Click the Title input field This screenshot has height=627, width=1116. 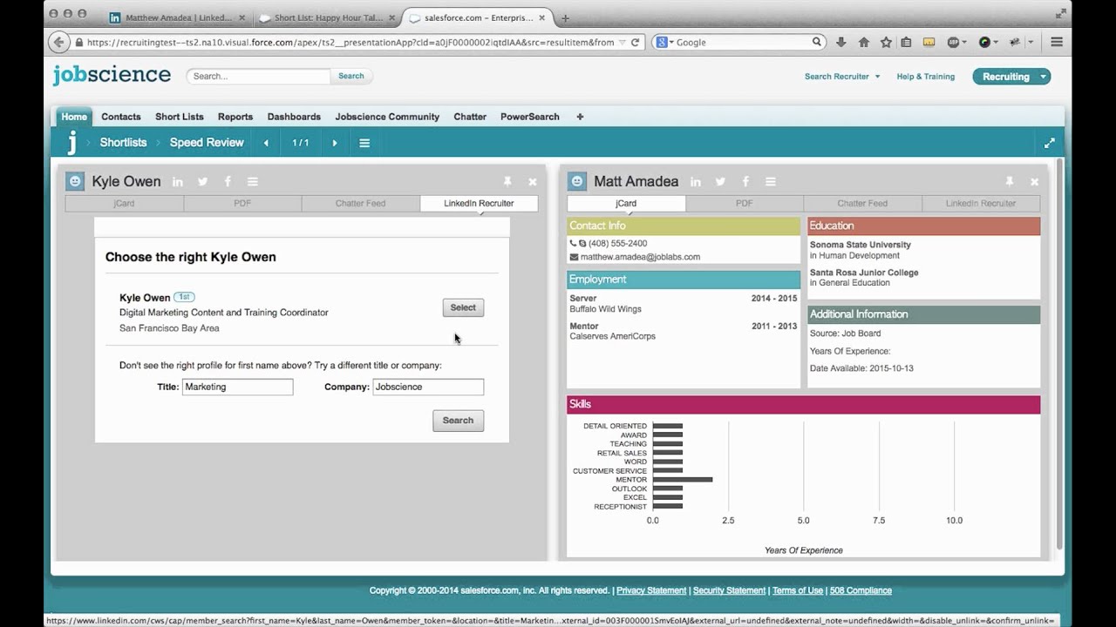(x=237, y=387)
